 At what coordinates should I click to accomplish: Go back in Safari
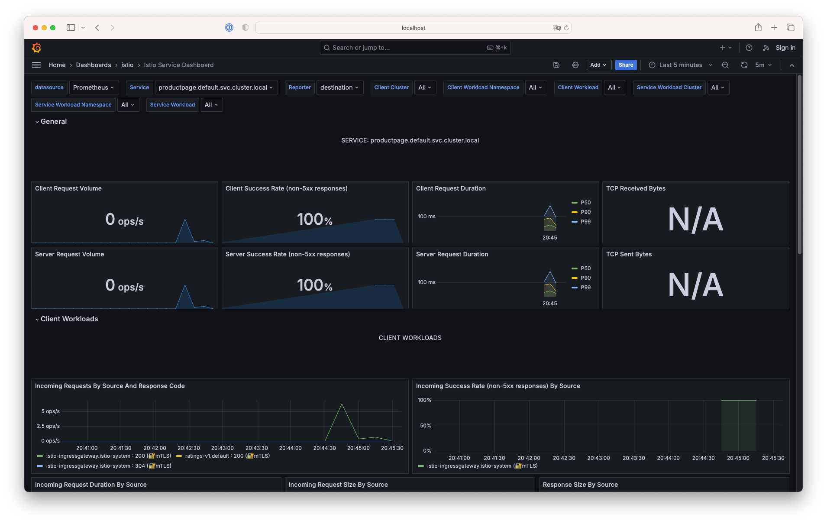click(97, 27)
